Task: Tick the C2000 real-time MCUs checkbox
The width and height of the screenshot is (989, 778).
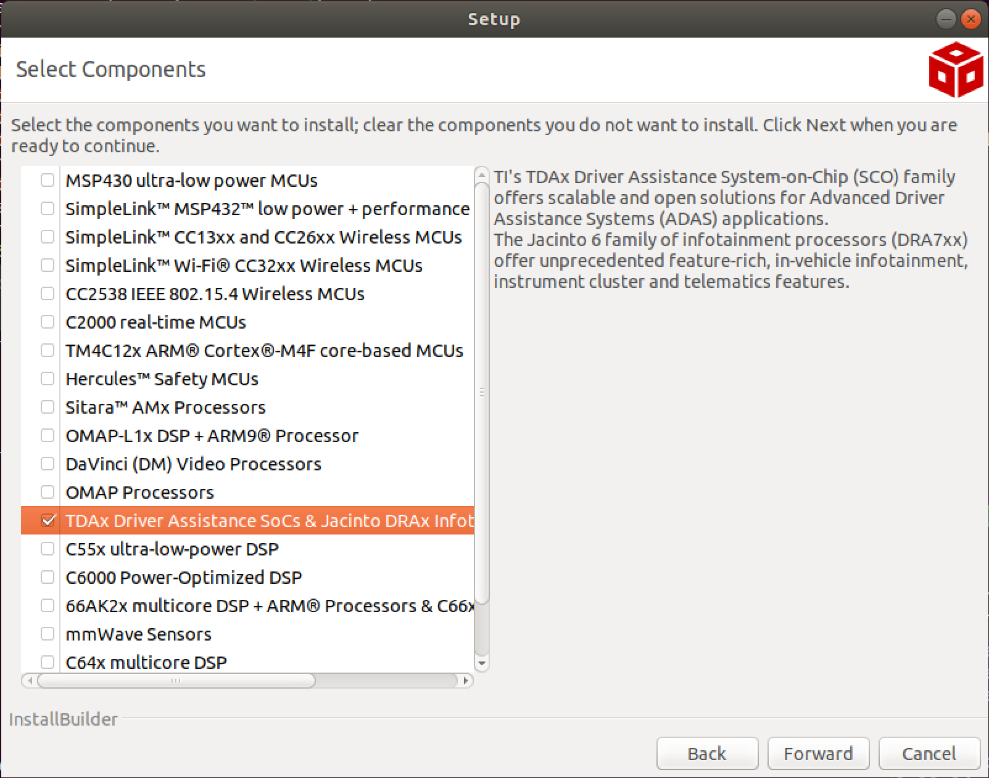Action: 48,322
